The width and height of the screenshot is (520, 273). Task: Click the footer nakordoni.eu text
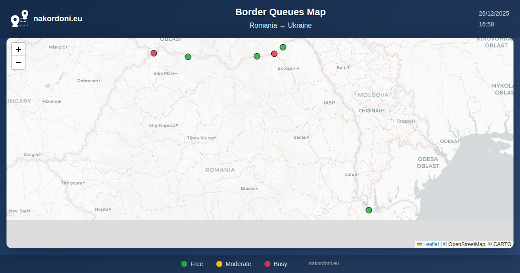[324, 263]
